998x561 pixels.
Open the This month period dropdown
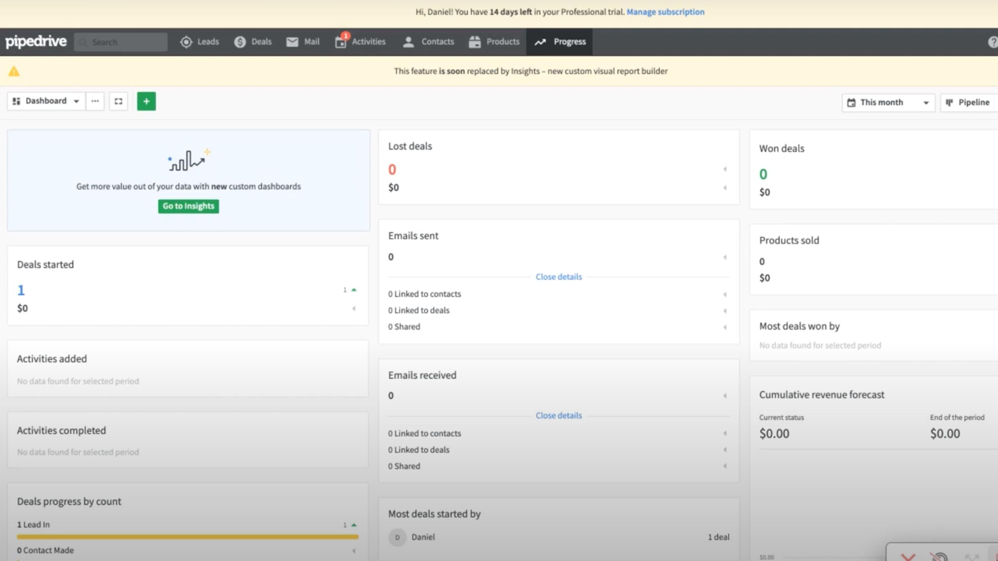pyautogui.click(x=888, y=102)
